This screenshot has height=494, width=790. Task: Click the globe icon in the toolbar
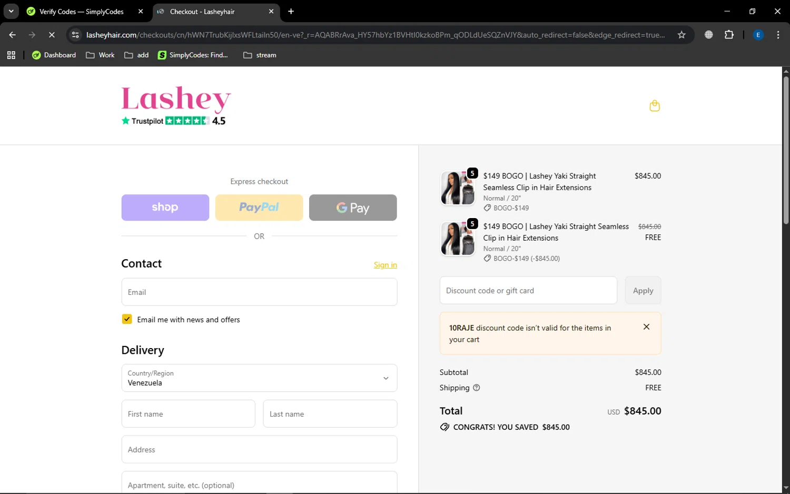coord(709,35)
